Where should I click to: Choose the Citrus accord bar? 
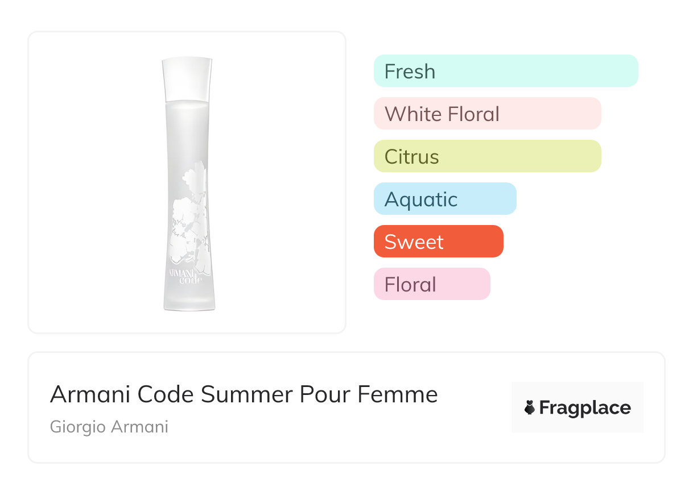pos(487,156)
